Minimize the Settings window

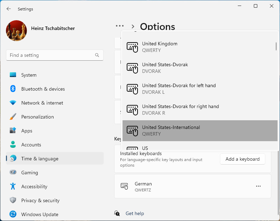coord(240,6)
